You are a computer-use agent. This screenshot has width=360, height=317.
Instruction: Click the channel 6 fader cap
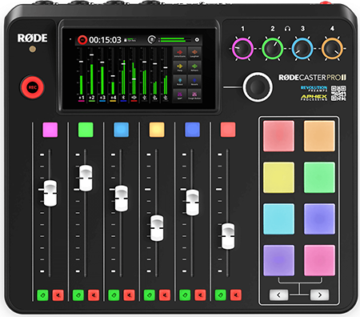click(x=228, y=236)
